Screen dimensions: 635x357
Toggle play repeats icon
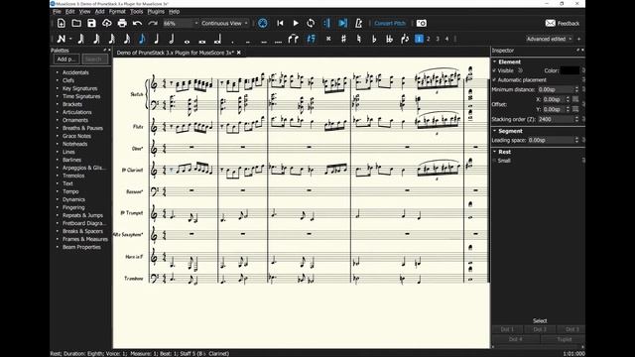point(326,23)
